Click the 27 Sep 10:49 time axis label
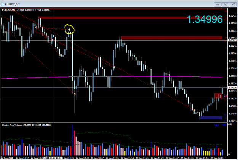Viewport: 238px width, 160px height. pos(82,158)
